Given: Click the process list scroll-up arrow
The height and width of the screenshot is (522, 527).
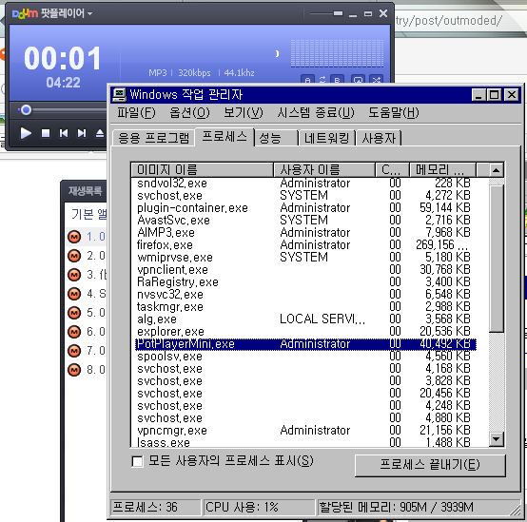Looking at the screenshot, I should [496, 170].
